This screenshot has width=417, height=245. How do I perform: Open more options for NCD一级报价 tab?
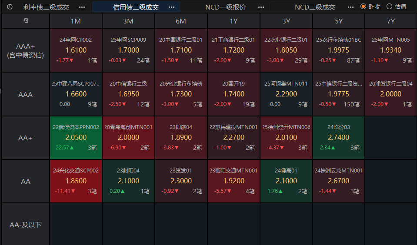pyautogui.click(x=261, y=7)
